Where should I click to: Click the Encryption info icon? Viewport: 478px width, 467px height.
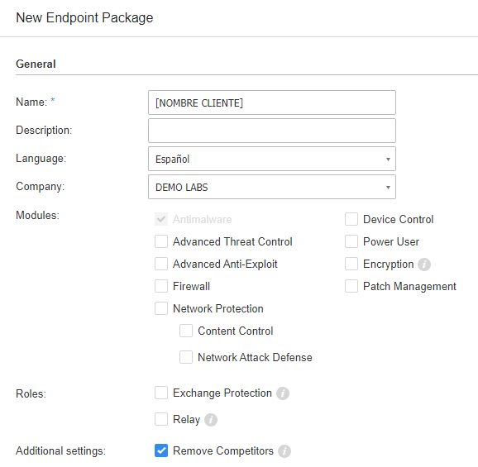click(x=424, y=264)
